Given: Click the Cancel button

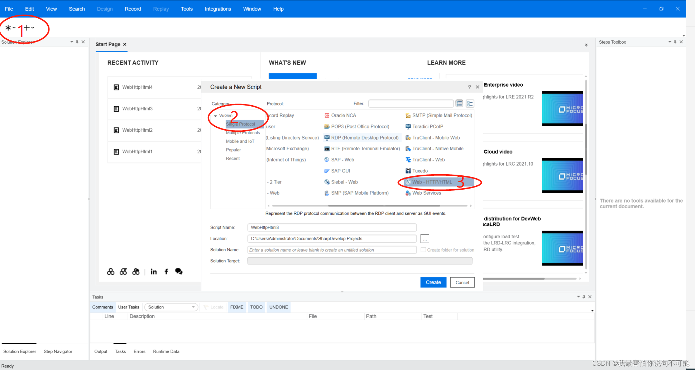Looking at the screenshot, I should point(462,282).
